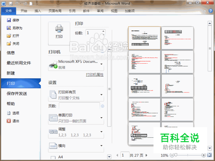
Task: Click the Redo icon in quick access toolbar
Action: pos(25,3)
